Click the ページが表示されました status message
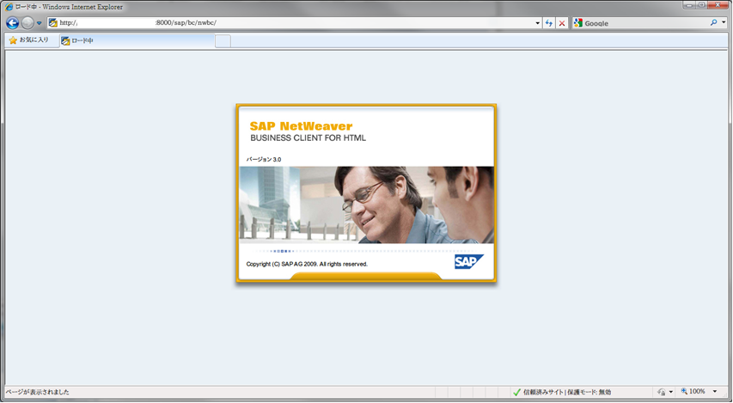 point(38,392)
